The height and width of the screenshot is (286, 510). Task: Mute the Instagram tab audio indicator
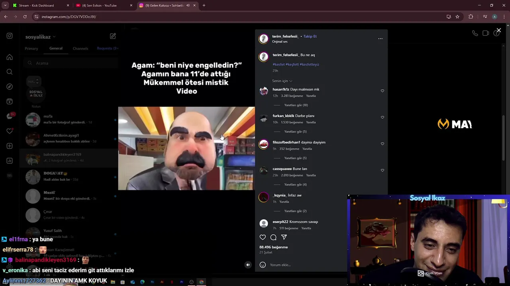click(x=188, y=6)
